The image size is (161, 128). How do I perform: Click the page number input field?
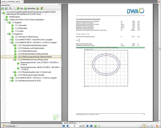click(x=74, y=126)
